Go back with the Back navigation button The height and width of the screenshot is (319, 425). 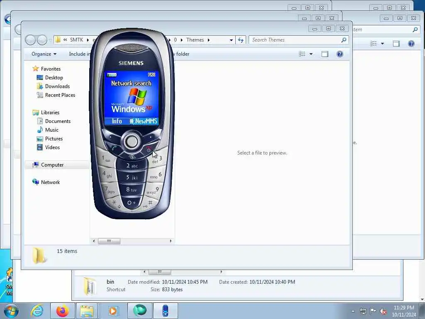30,40
